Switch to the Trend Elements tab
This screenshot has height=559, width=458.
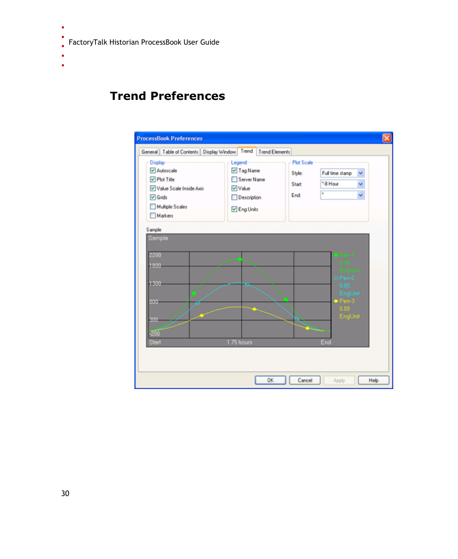click(274, 152)
